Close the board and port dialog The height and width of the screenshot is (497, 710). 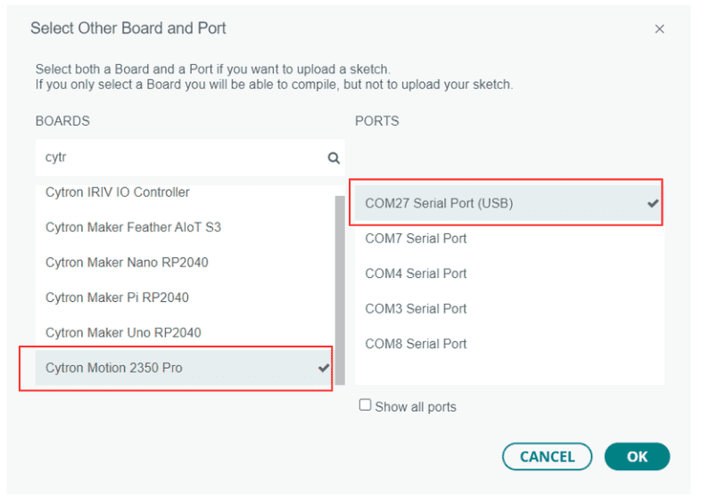659,29
